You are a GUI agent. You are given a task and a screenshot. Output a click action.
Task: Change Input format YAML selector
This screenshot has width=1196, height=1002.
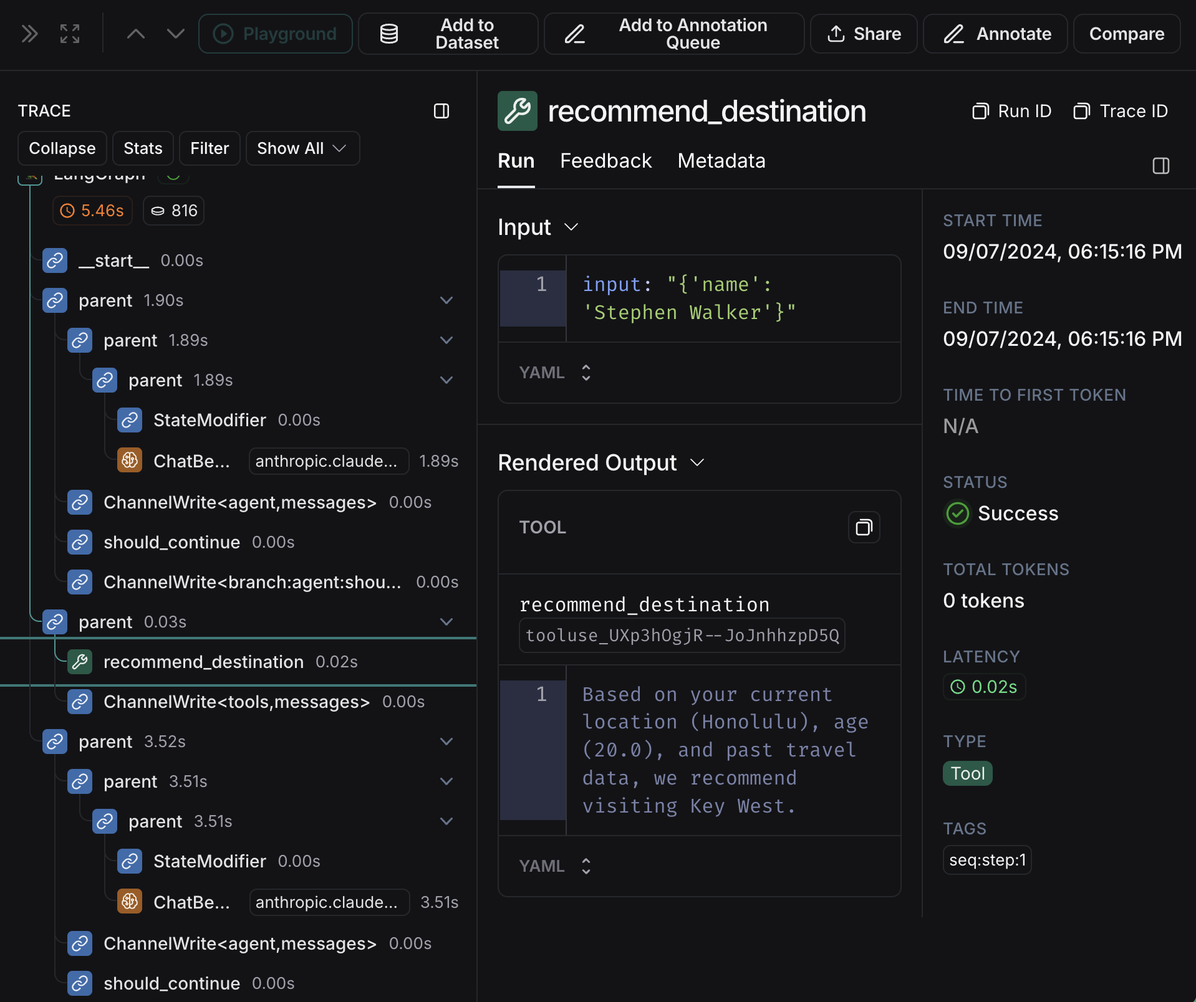coord(555,373)
